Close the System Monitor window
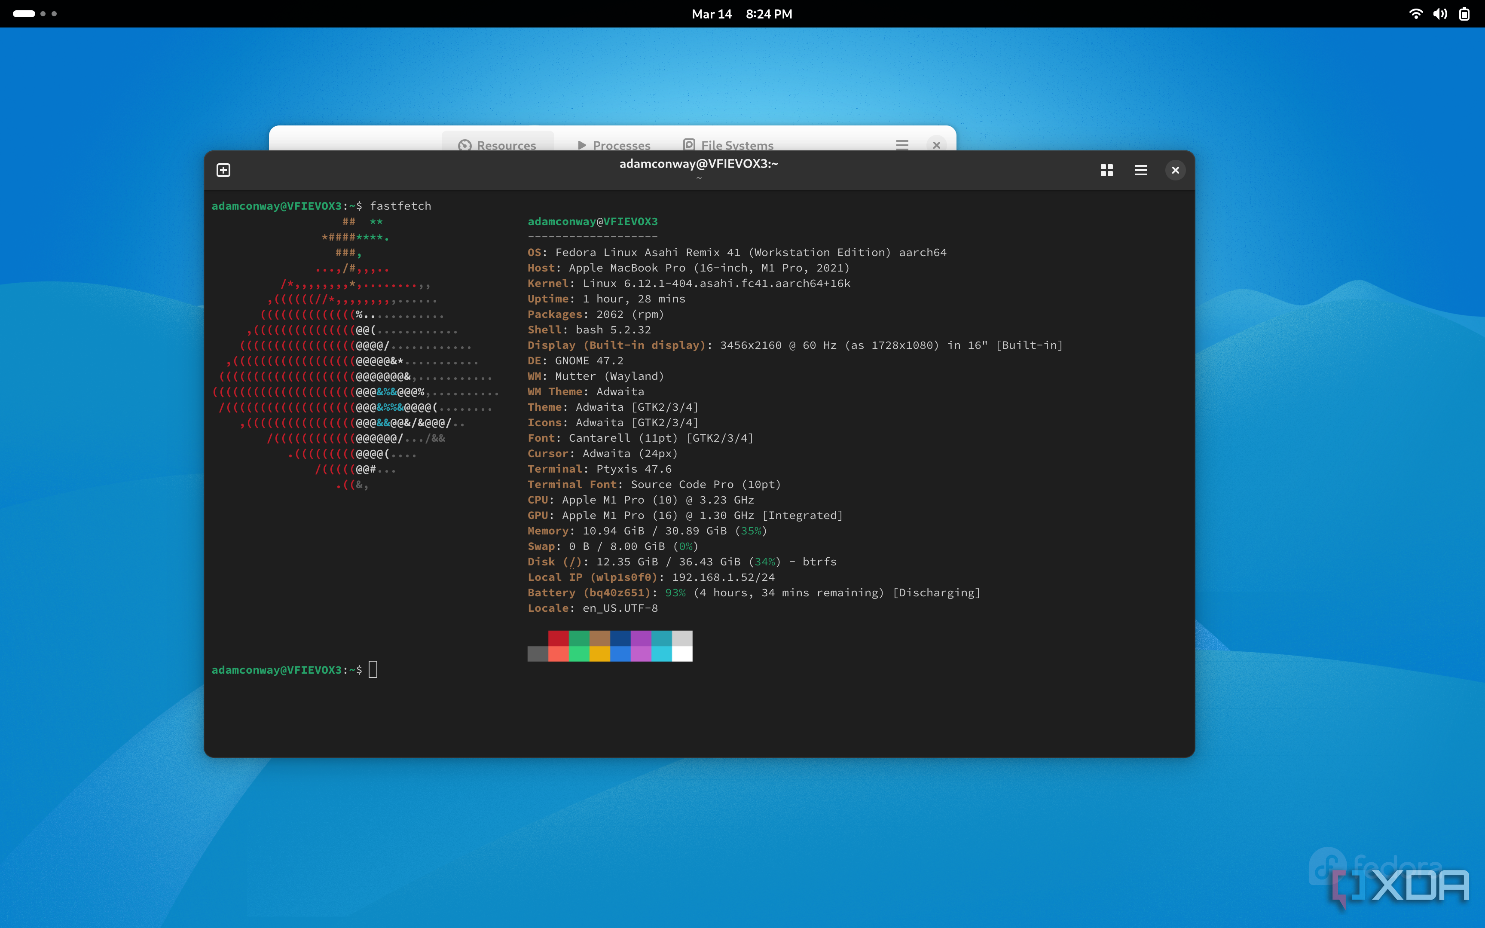 click(936, 145)
